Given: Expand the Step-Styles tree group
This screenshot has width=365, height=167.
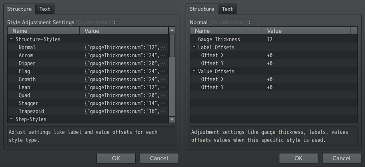Looking at the screenshot, I should [11, 119].
